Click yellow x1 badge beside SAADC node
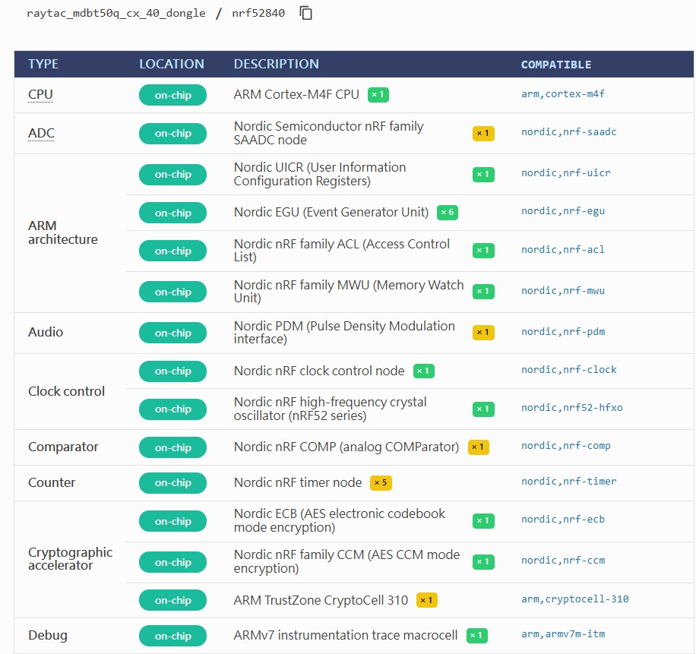This screenshot has height=654, width=696. click(x=482, y=134)
